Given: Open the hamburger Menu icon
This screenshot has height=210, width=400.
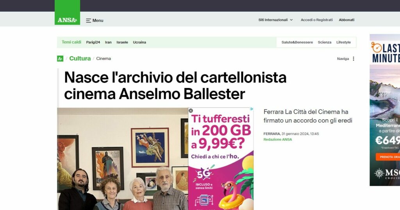Looking at the screenshot, I should (x=88, y=21).
